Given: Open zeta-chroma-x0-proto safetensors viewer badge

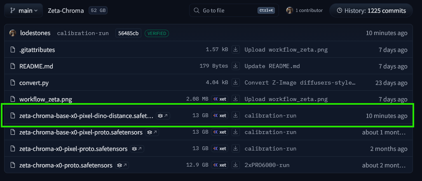Looking at the screenshot, I should [x=122, y=165].
